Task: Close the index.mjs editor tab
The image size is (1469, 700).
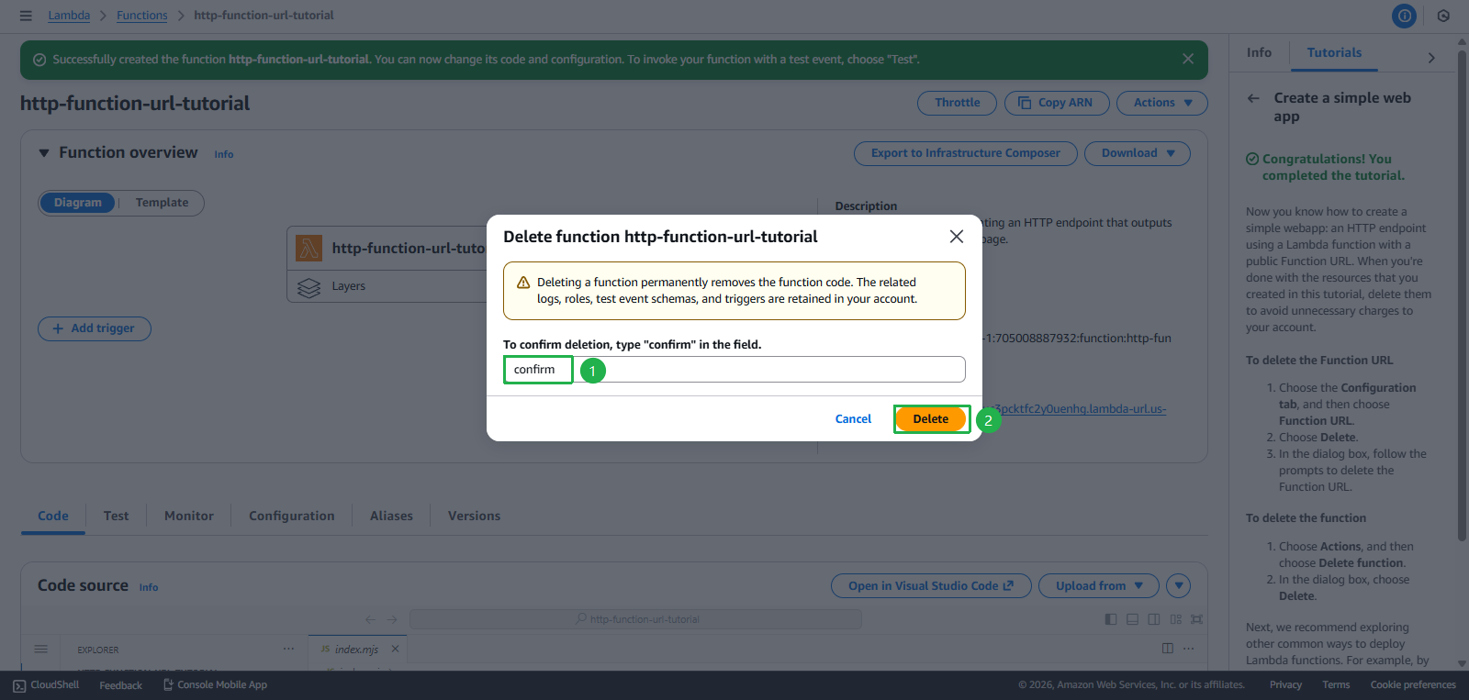Action: [x=395, y=649]
